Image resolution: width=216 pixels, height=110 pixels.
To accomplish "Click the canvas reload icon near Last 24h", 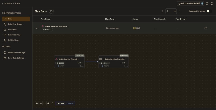I will [52, 103].
